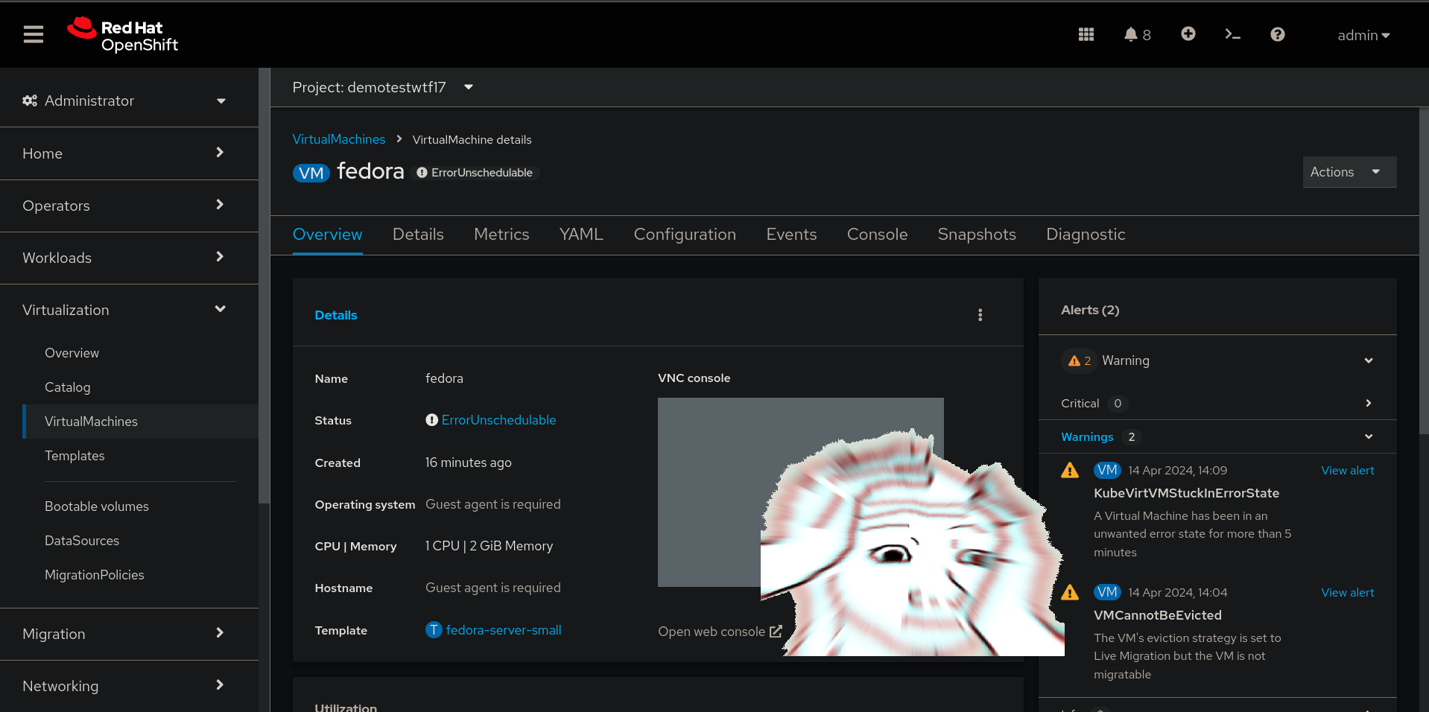Click the Red Hat OpenShift logo
This screenshot has height=712, width=1429.
click(x=124, y=35)
